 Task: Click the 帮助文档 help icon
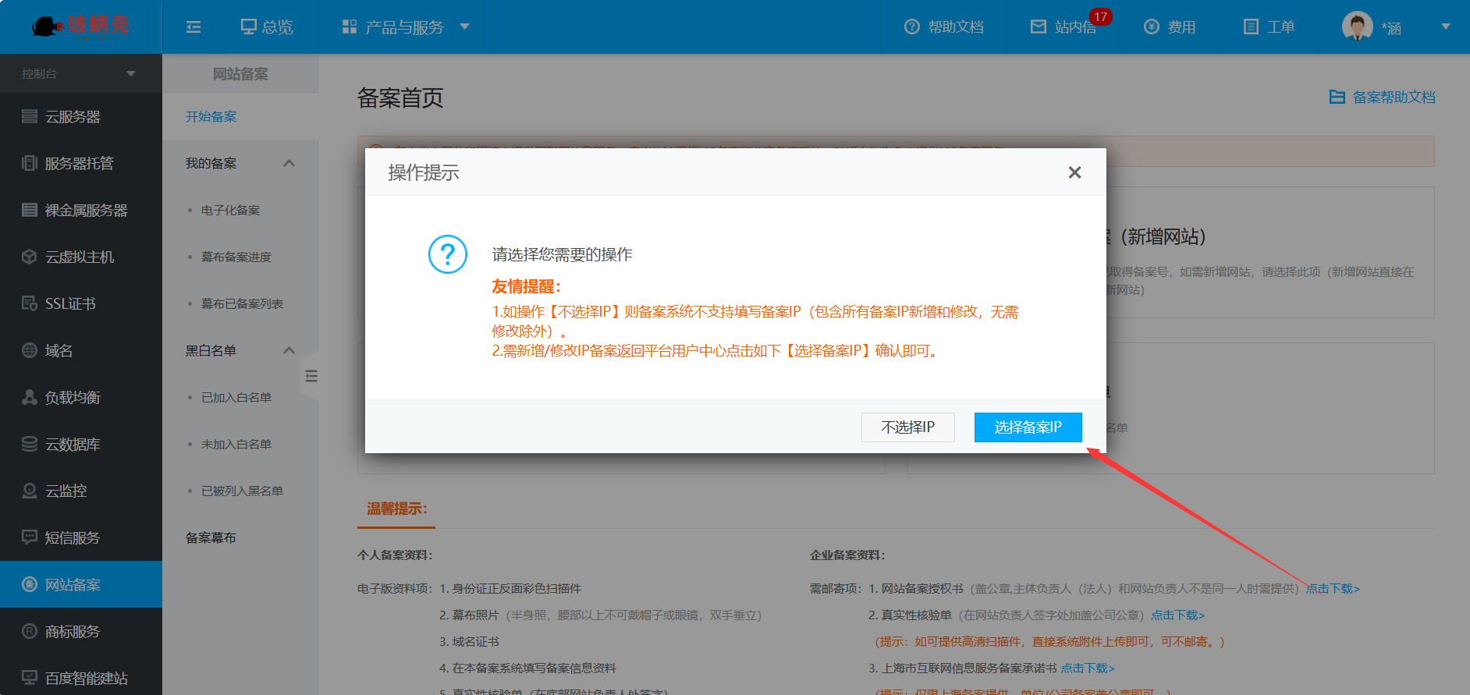tap(911, 27)
